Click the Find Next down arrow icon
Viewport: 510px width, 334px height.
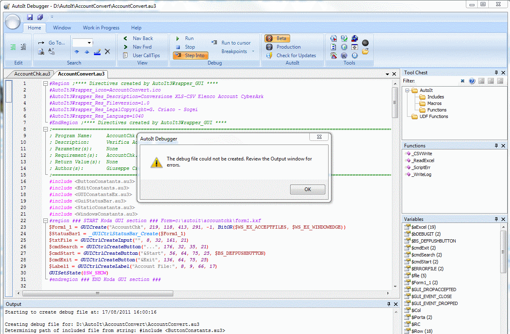(x=77, y=52)
